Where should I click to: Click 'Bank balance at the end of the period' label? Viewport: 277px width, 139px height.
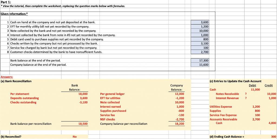tap(35, 60)
